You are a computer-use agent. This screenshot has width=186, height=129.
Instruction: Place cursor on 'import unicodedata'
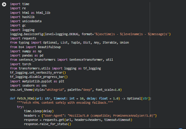[x=26, y=21]
